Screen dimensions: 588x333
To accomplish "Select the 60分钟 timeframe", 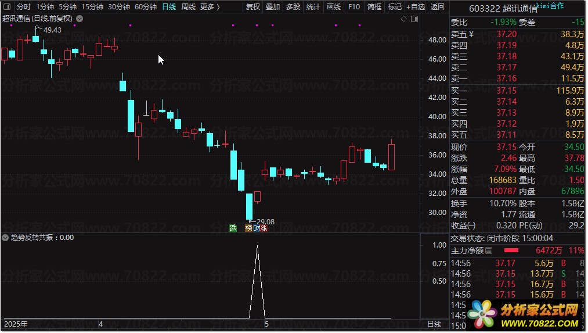I will 146,7.
